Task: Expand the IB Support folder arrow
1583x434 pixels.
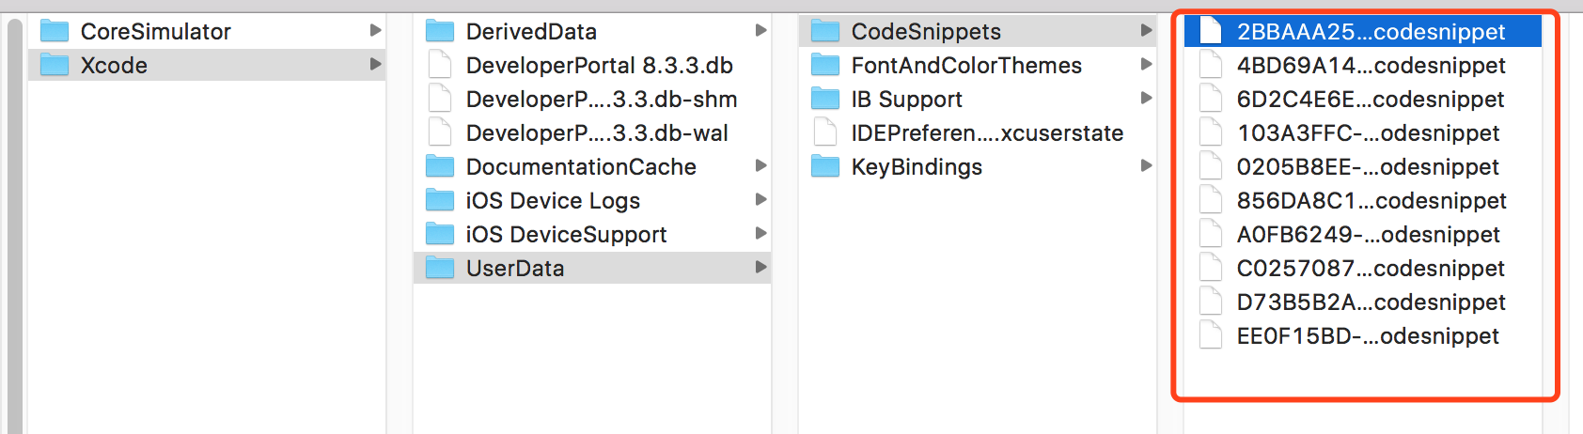Action: click(1146, 99)
